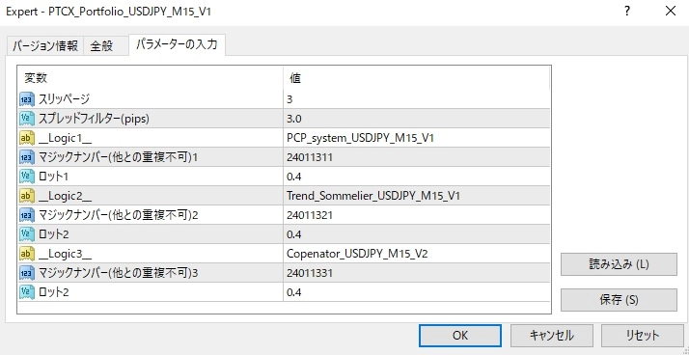This screenshot has height=355, width=689.
Task: Click the 読み込み (L) button
Action: coord(619,264)
